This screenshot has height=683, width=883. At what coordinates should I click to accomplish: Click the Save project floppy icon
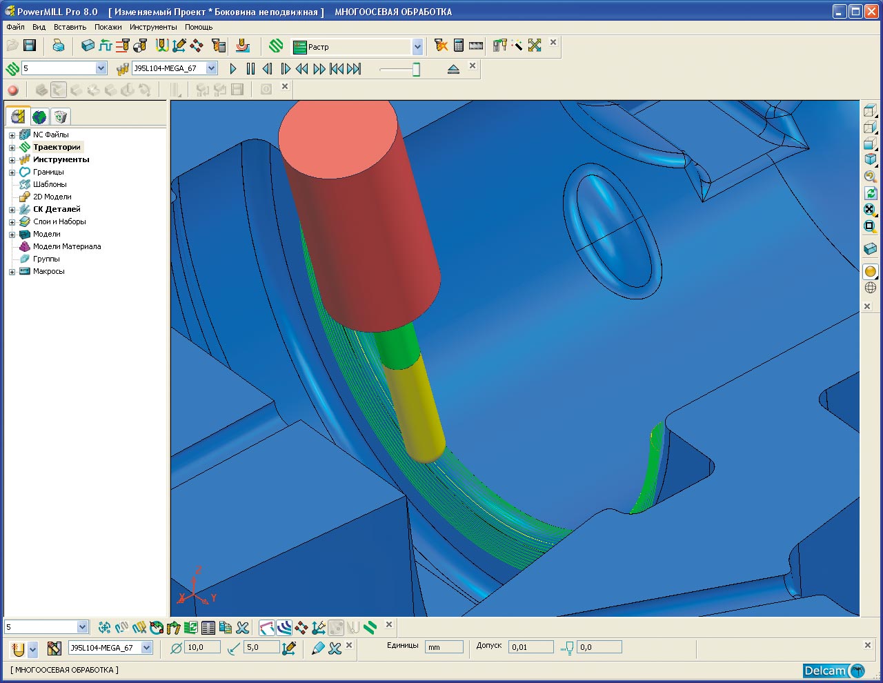[x=30, y=46]
